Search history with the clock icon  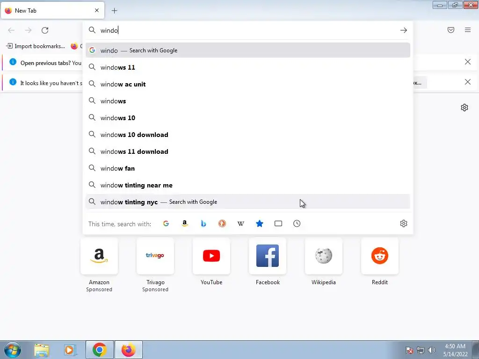[x=297, y=223]
